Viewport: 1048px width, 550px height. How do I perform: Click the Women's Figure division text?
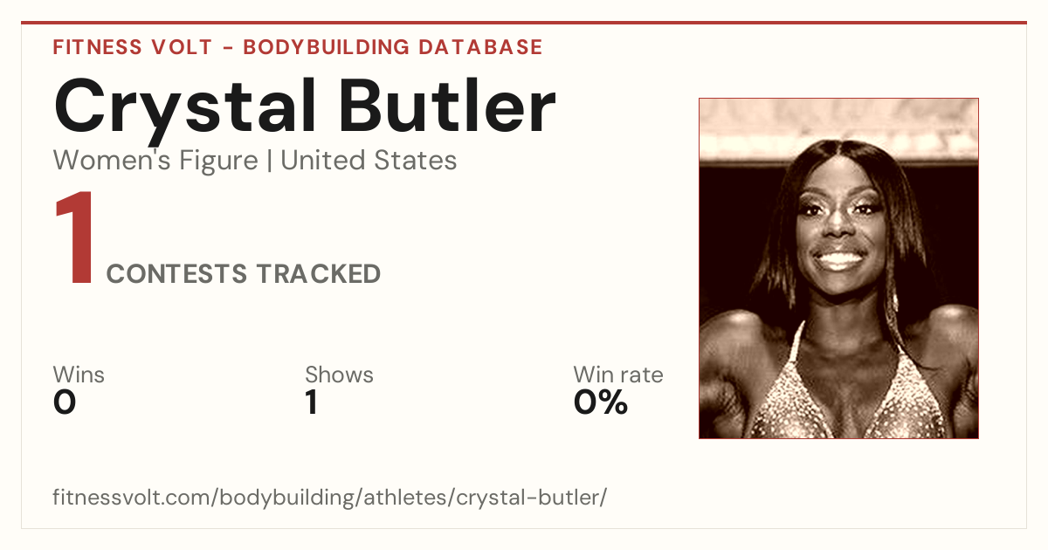(155, 161)
